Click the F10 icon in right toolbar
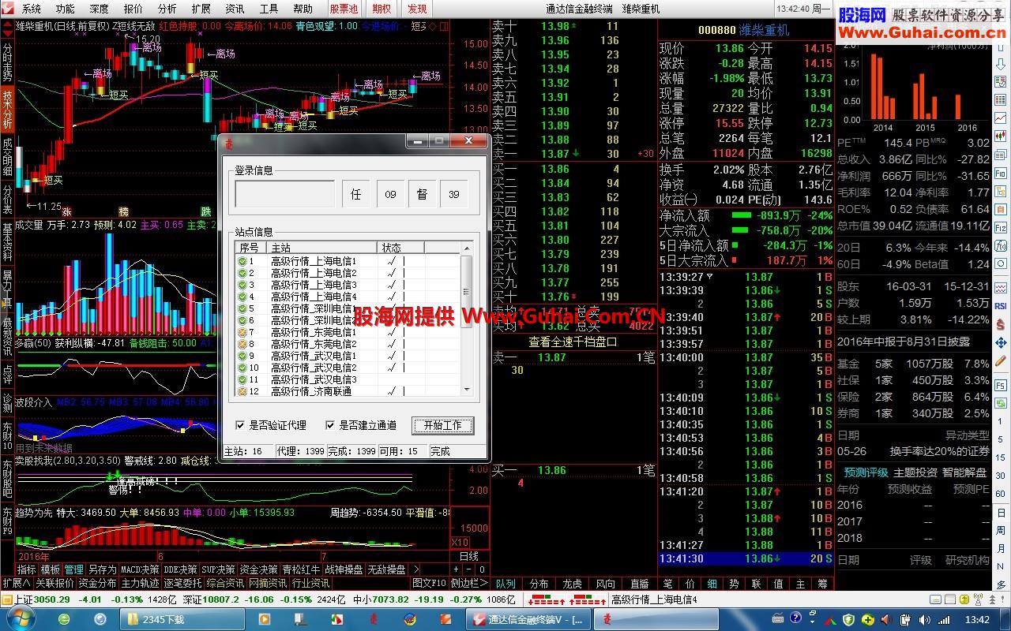The width and height of the screenshot is (1011, 631). coord(1001,174)
